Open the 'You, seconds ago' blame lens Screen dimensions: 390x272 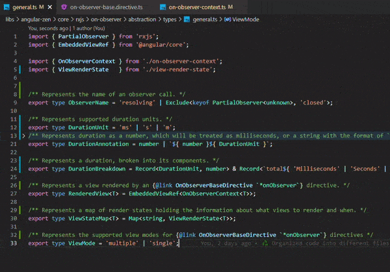48,29
